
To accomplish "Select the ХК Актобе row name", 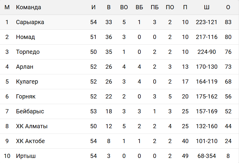I will (30, 141).
